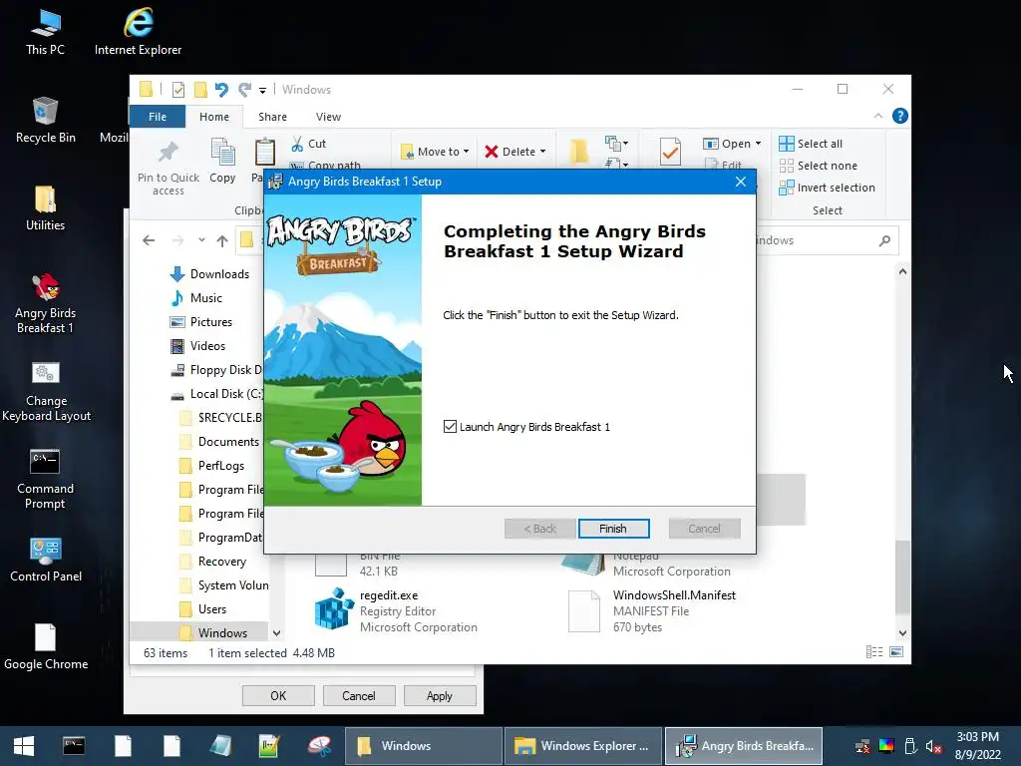Screen dimensions: 1021x766
Task: Open Command Prompt desktop icon
Action: click(45, 480)
